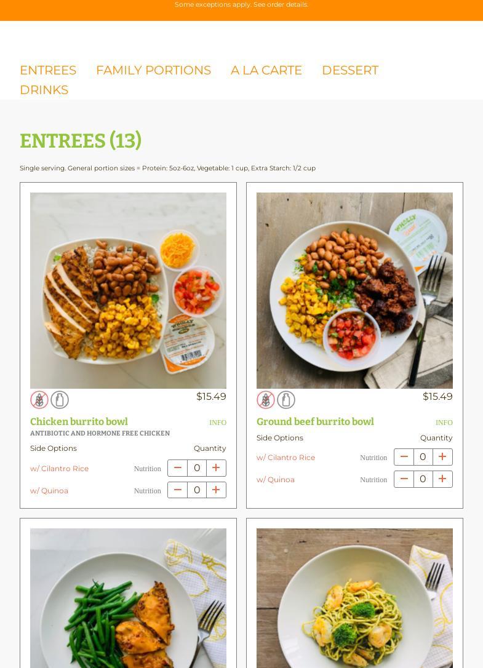
Task: Click the Chicken burrito bowl photo
Action: click(x=129, y=290)
